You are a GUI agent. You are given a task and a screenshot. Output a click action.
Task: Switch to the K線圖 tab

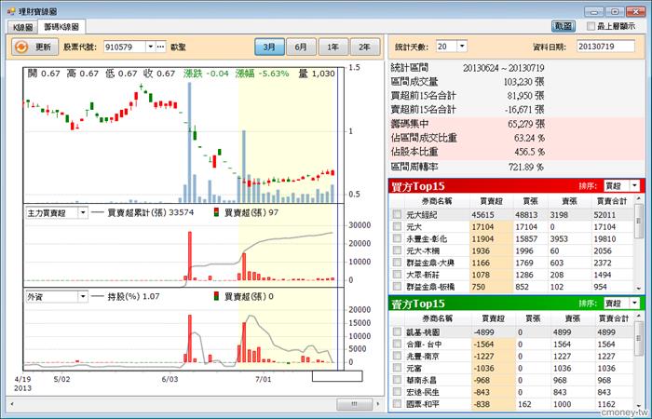click(x=22, y=27)
